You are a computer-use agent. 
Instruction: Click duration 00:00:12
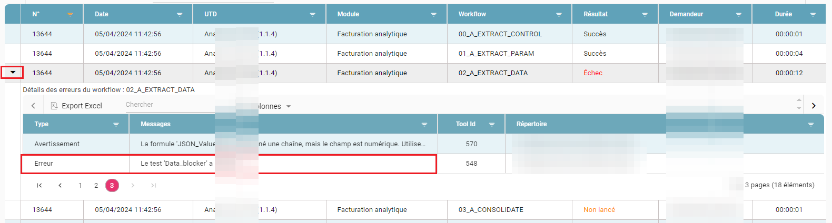[789, 73]
